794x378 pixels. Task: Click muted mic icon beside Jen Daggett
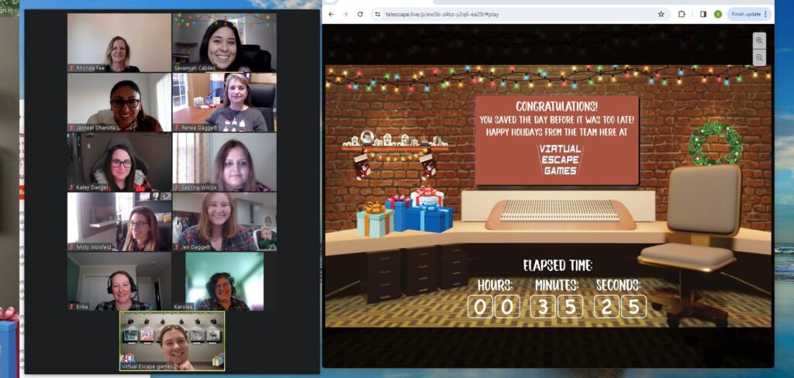[x=177, y=247]
